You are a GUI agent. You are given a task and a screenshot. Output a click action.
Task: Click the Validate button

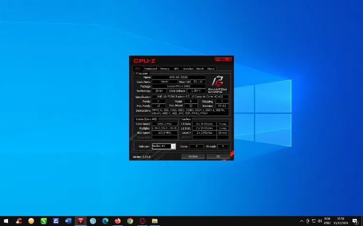click(x=193, y=156)
